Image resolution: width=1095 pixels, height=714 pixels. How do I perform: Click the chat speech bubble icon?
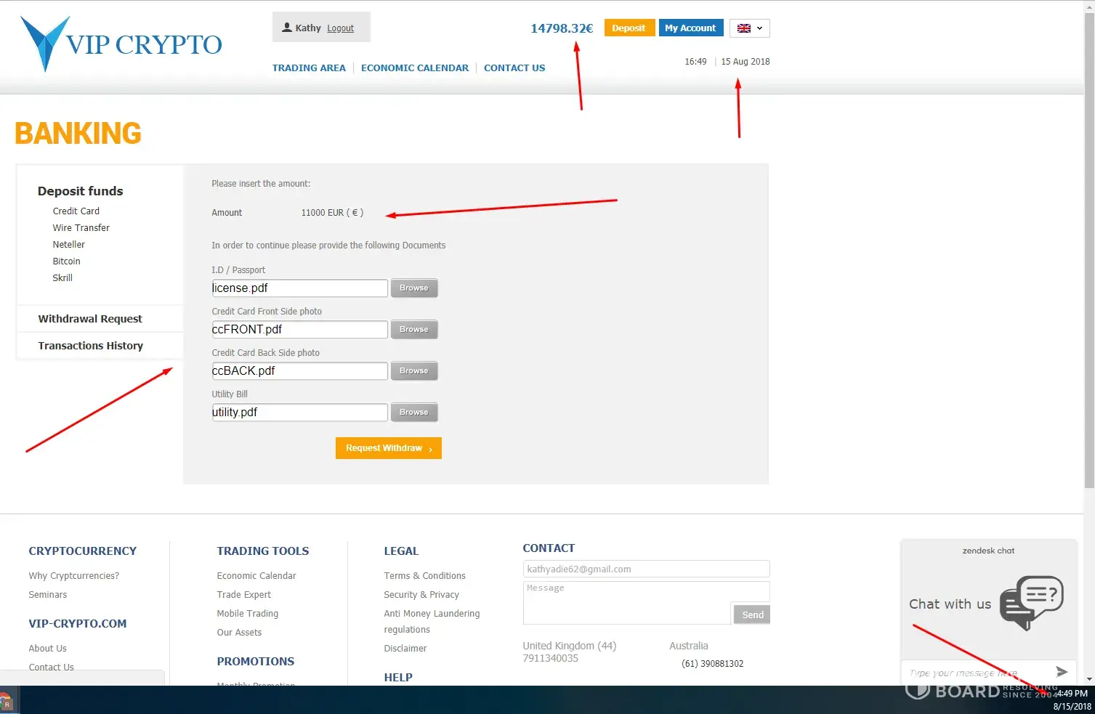pyautogui.click(x=1031, y=603)
